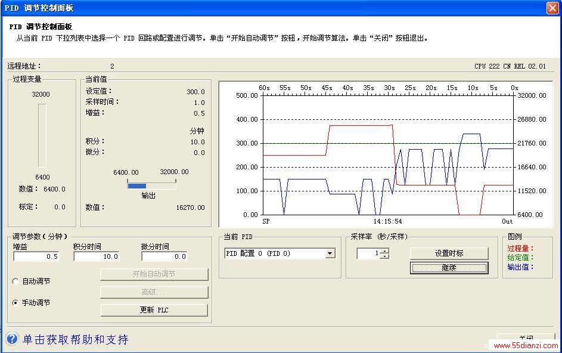Click the 给定值 legend entry
This screenshot has height=353, width=562.
pos(520,258)
